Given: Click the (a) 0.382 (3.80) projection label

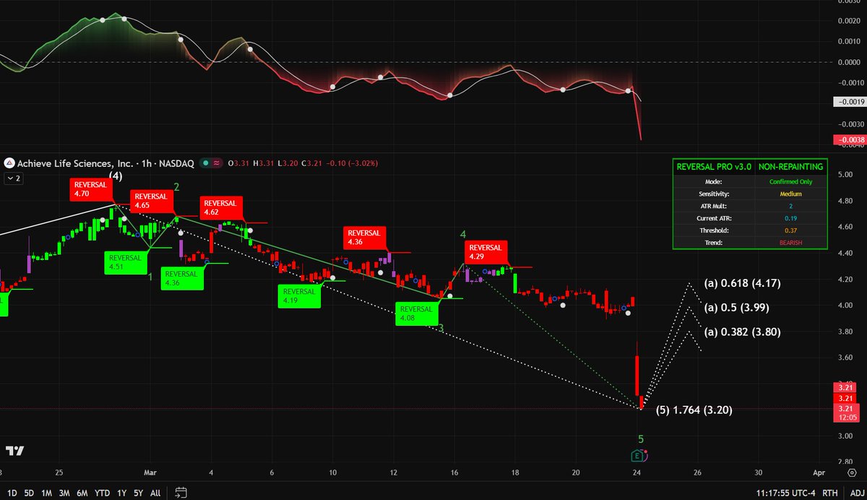Looking at the screenshot, I should pos(743,332).
